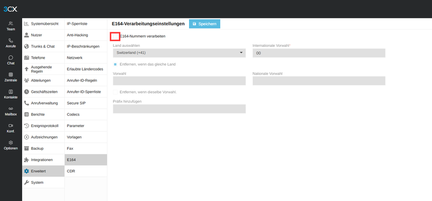Toggle Entfernen, wenn dieselbe Vorwahl checkbox
Image resolution: width=432 pixels, height=201 pixels.
[115, 92]
